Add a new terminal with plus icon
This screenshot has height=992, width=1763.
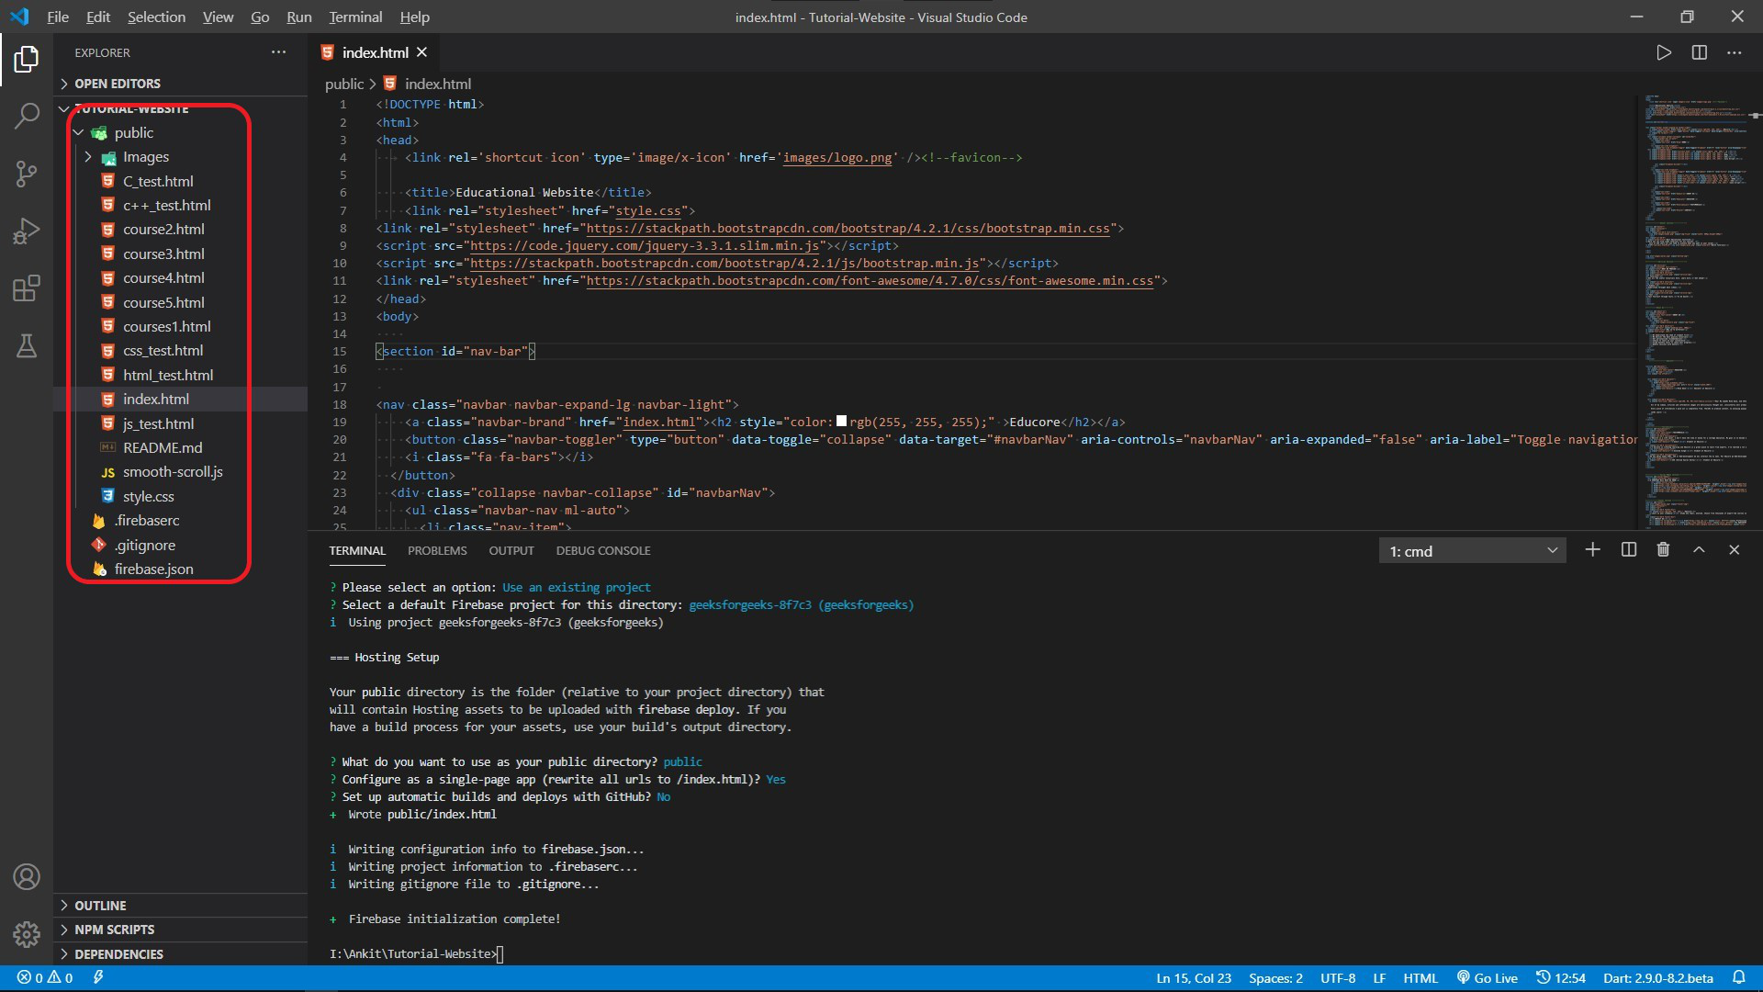click(1592, 550)
